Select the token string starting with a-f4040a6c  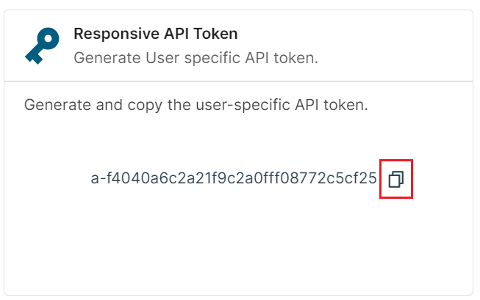234,178
